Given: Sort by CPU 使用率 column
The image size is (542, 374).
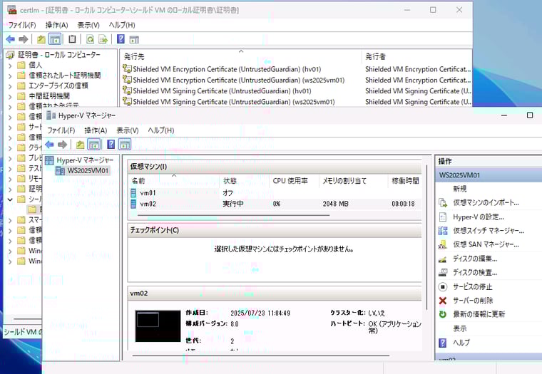Looking at the screenshot, I should point(294,181).
